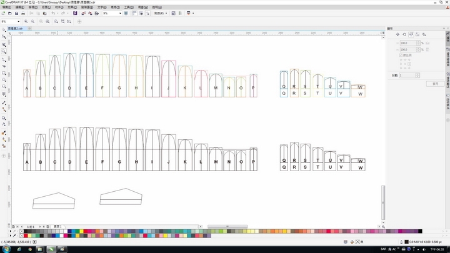Select the Parallel Dimension tool
This screenshot has width=450, height=253.
4,102
